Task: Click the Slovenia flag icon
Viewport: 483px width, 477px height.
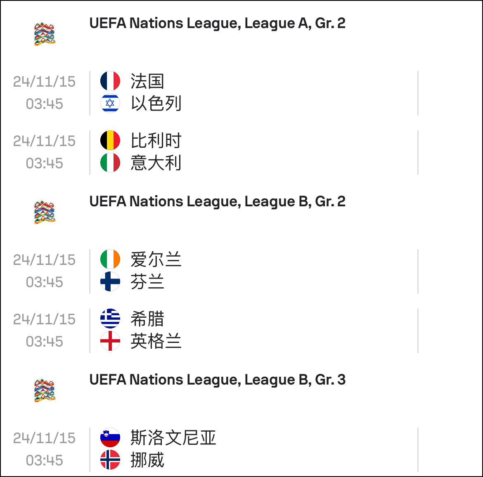Action: pyautogui.click(x=110, y=437)
